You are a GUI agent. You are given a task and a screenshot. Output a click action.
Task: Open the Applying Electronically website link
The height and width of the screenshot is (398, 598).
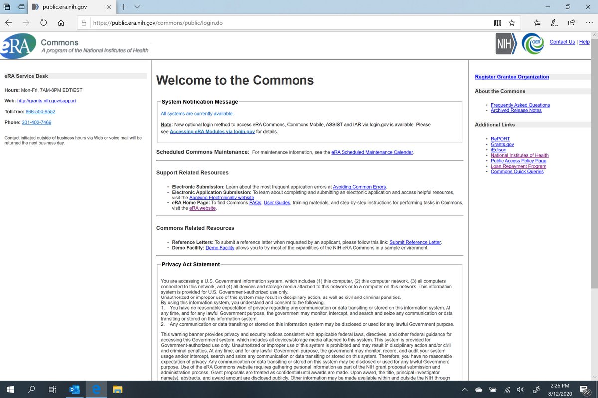click(222, 198)
